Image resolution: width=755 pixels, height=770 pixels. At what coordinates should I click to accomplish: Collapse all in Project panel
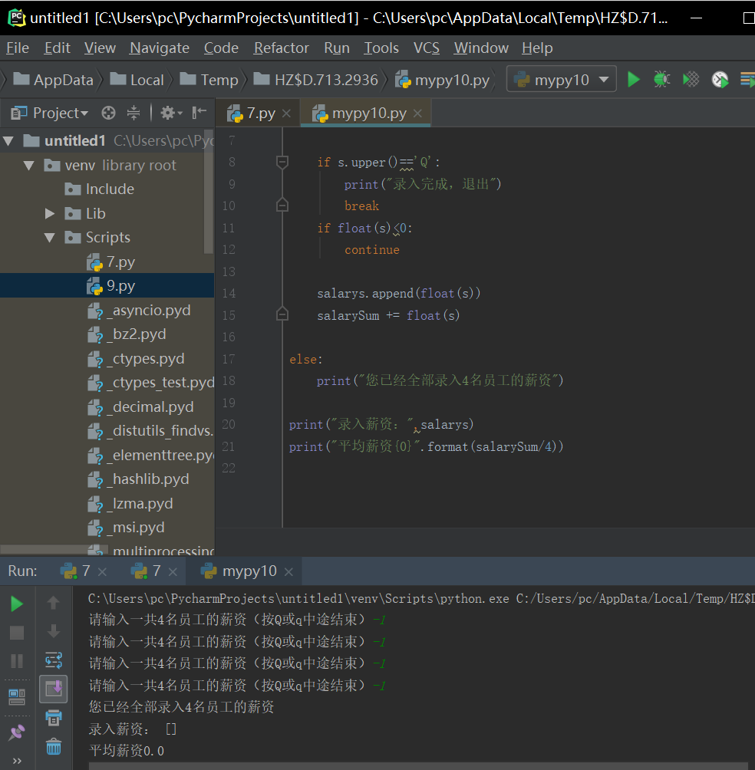pyautogui.click(x=133, y=114)
